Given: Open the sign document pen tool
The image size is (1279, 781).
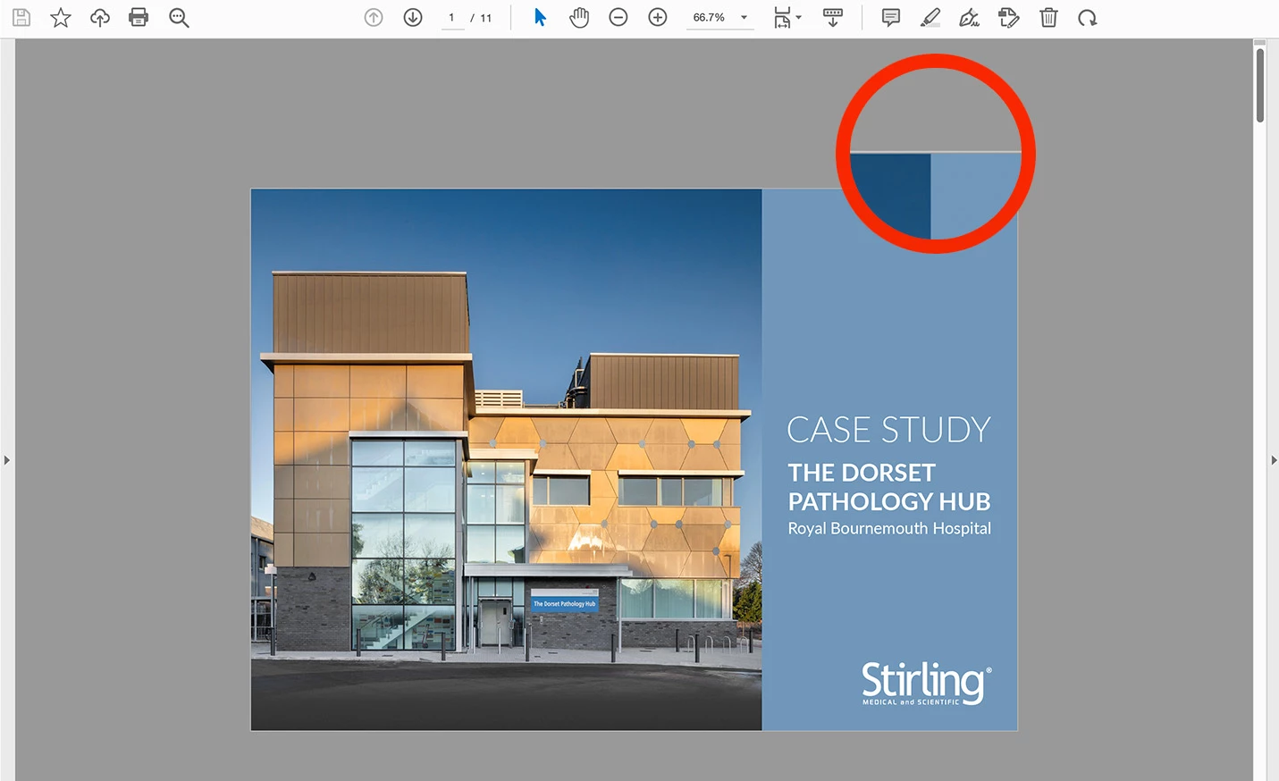Looking at the screenshot, I should tap(969, 18).
